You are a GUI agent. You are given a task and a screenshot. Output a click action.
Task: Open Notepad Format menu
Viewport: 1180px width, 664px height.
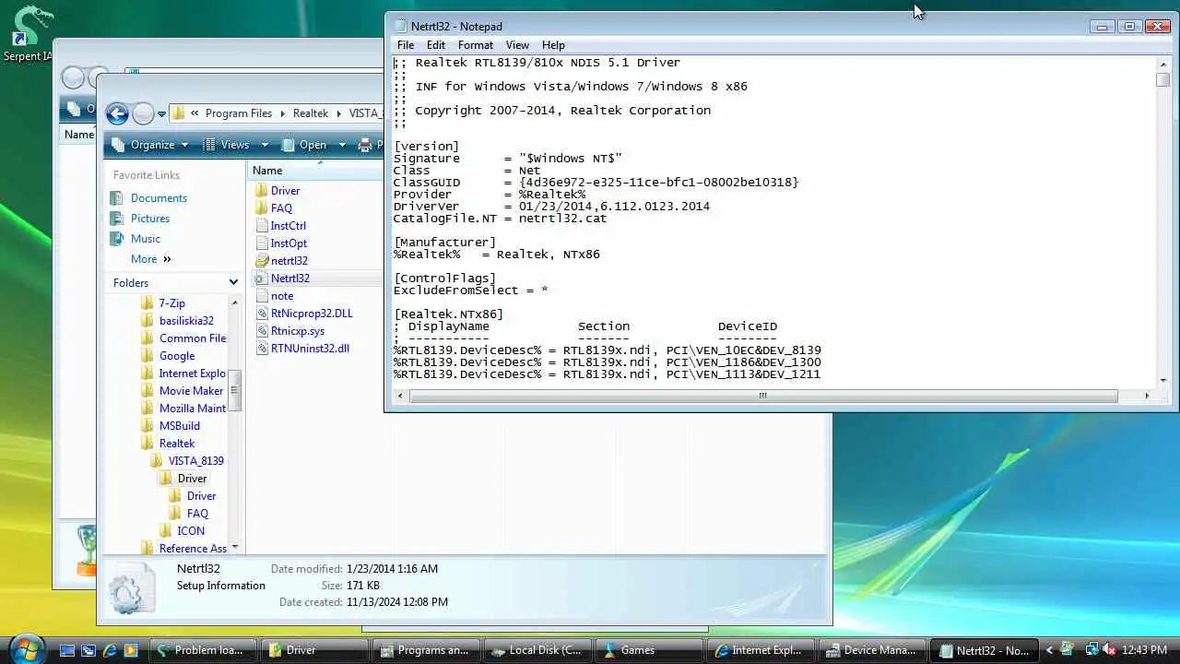click(x=476, y=45)
